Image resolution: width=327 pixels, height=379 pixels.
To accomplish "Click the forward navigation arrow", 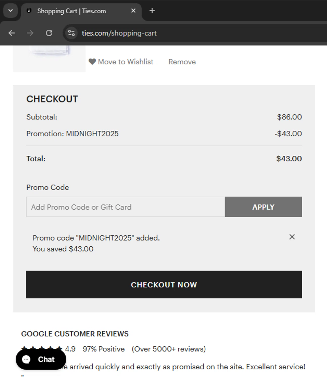I will (x=30, y=33).
